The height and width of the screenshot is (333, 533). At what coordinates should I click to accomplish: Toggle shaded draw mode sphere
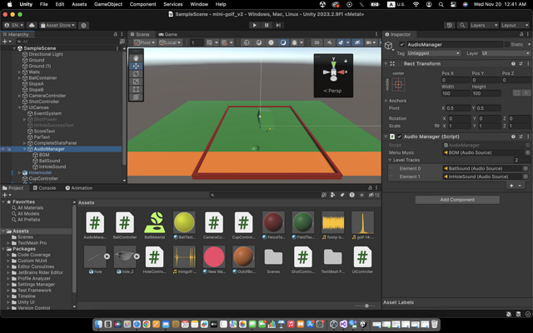pos(271,42)
